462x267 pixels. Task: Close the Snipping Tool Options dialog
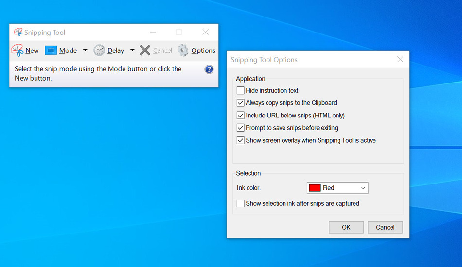[400, 60]
